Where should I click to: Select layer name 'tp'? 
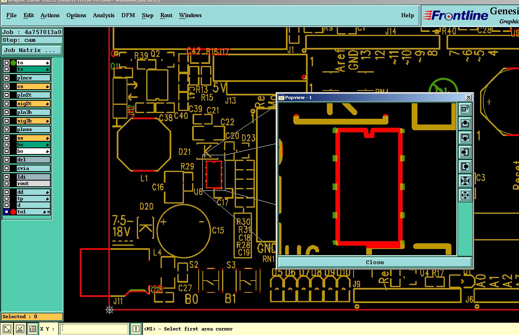pyautogui.click(x=33, y=199)
